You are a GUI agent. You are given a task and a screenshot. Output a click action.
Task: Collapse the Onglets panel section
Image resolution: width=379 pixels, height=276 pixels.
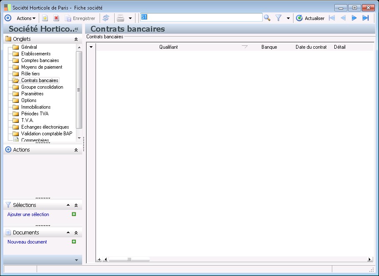(x=76, y=39)
